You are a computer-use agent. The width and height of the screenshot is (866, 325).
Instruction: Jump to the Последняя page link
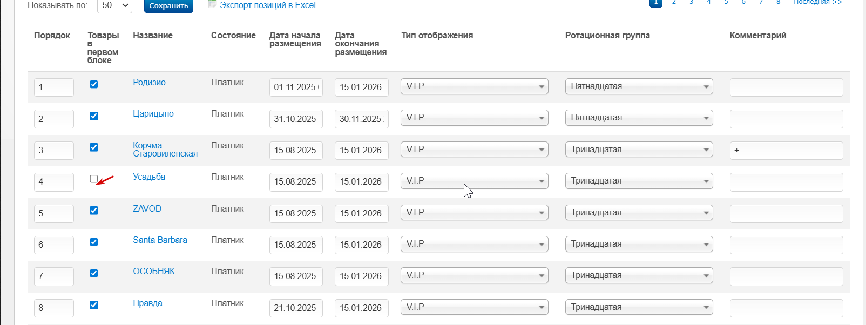click(817, 2)
